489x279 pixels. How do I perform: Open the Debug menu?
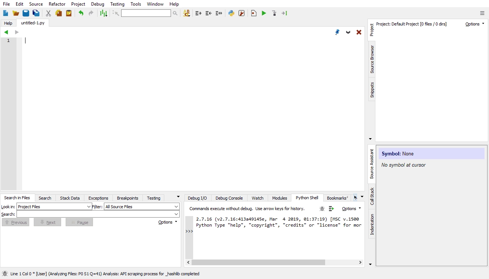[x=97, y=4]
